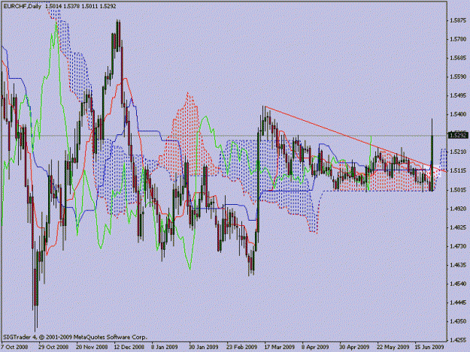
Task: Click the 8 Jan 2009 date label
Action: coord(164,347)
